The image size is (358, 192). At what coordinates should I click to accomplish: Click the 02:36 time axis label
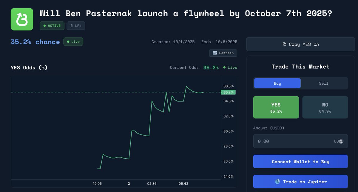pos(152,184)
